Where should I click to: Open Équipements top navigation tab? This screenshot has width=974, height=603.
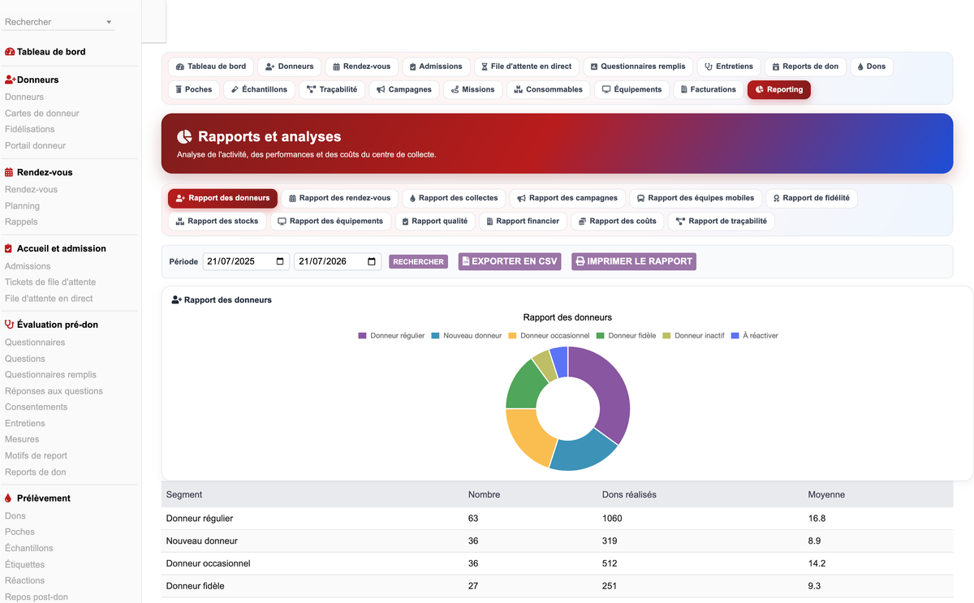tap(632, 89)
